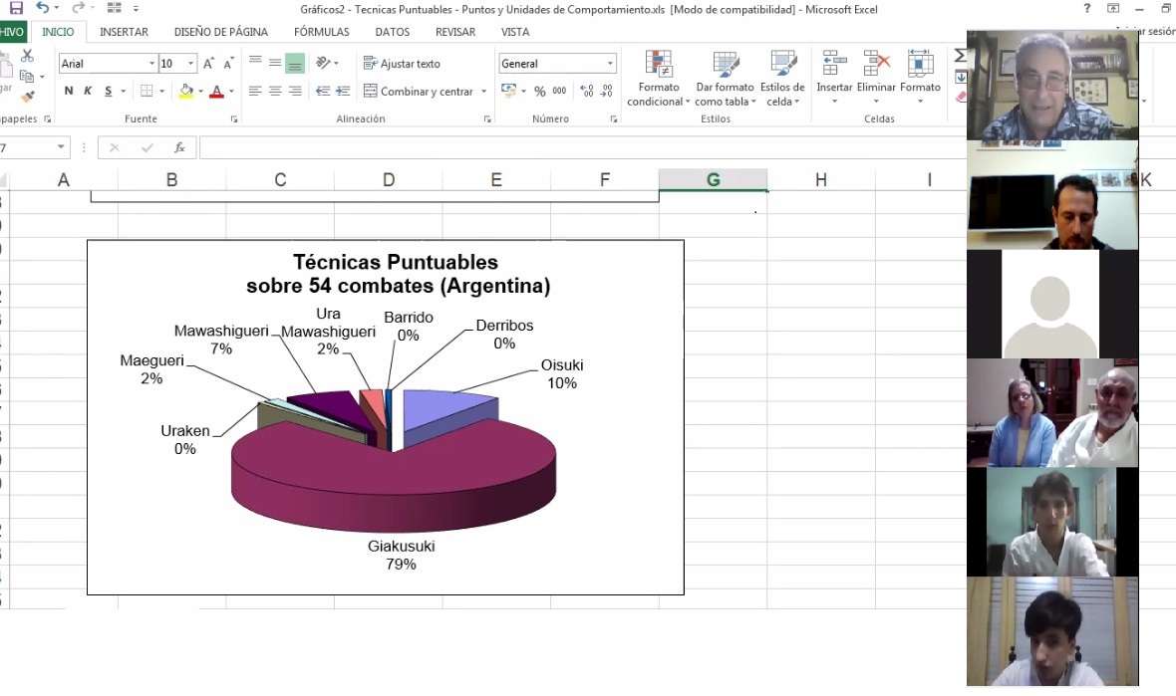Image resolution: width=1176 pixels, height=696 pixels.
Task: Toggle italic (K) formatting
Action: tap(88, 92)
